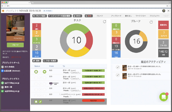This screenshot has height=112, width=172.
Task: Click thumbnail of 1ページ activity entry
Action: pyautogui.click(x=125, y=76)
